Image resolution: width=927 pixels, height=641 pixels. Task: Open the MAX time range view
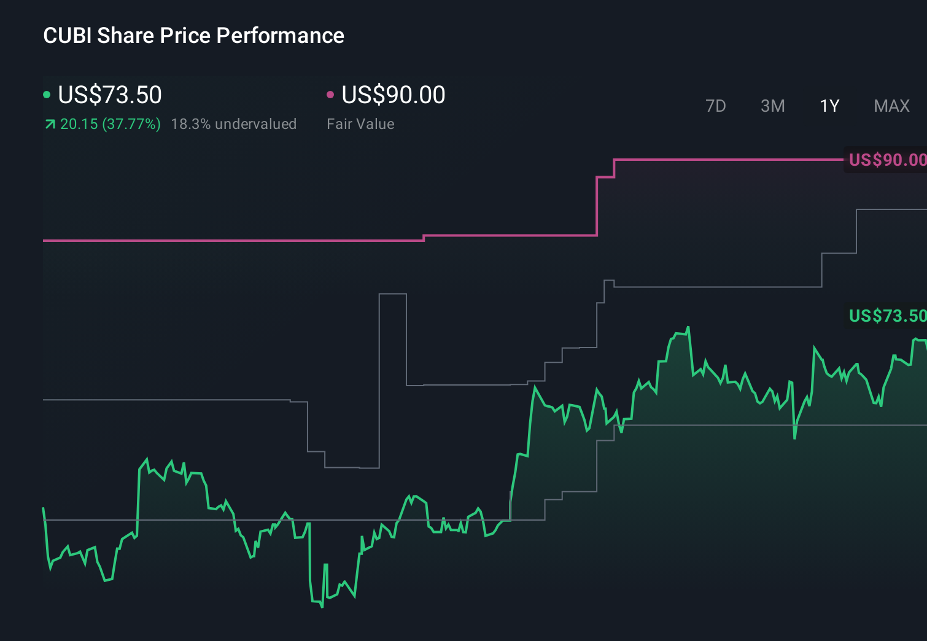pos(891,106)
